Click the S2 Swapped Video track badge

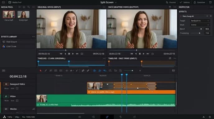point(6,84)
